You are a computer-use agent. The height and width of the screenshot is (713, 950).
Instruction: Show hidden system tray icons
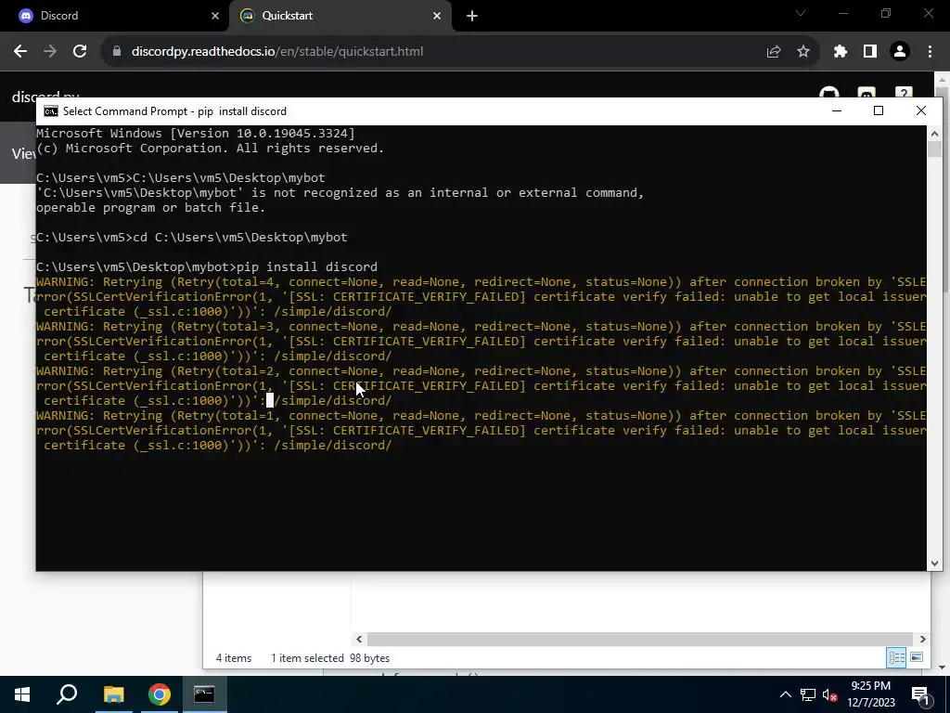tap(785, 694)
